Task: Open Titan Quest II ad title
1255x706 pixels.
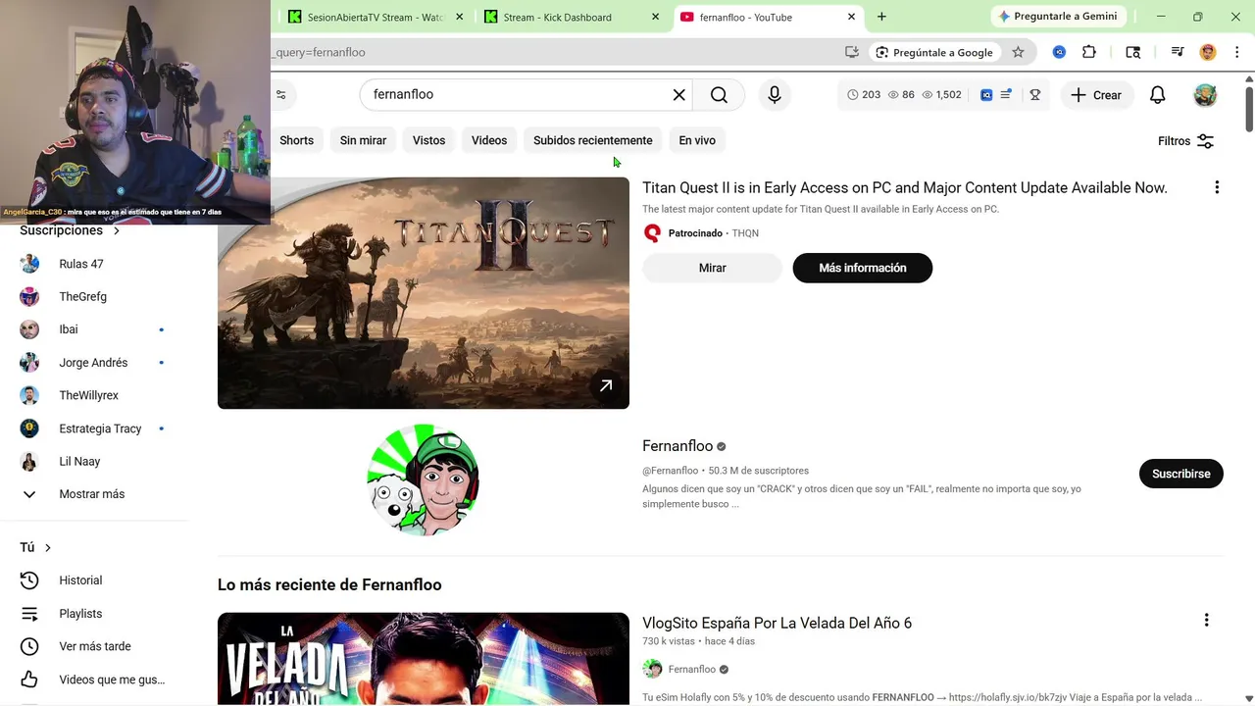Action: tap(905, 187)
